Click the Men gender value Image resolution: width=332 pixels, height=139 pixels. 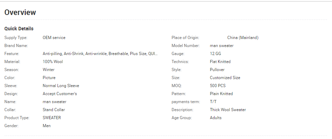47,126
